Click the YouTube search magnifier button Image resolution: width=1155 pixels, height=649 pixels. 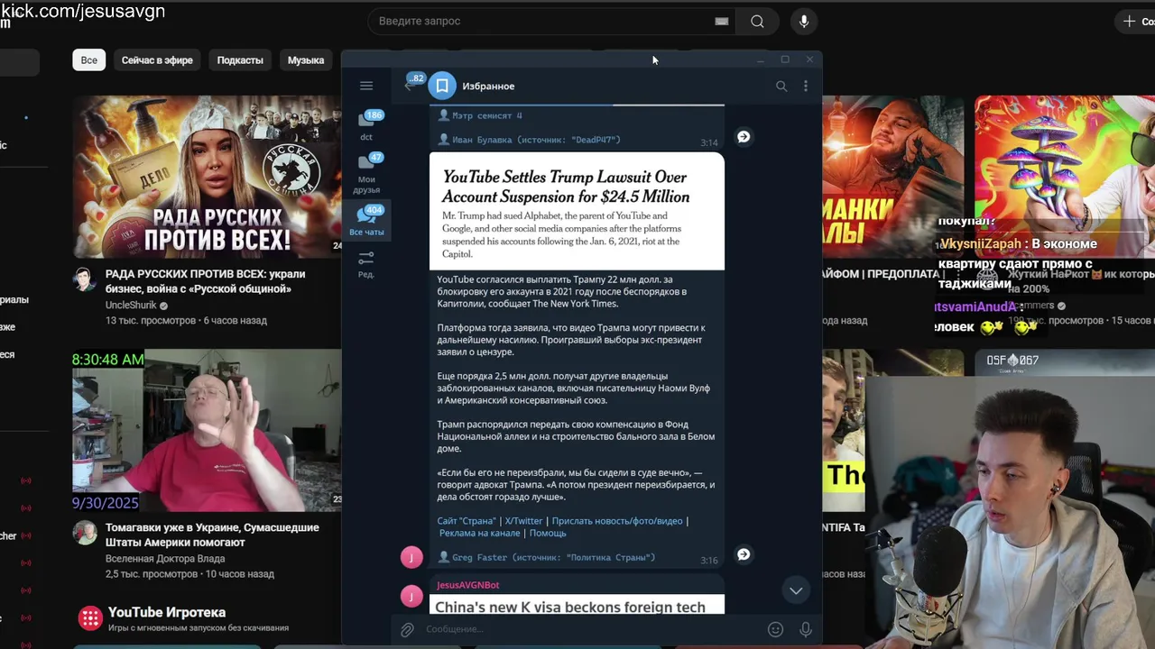coord(757,21)
